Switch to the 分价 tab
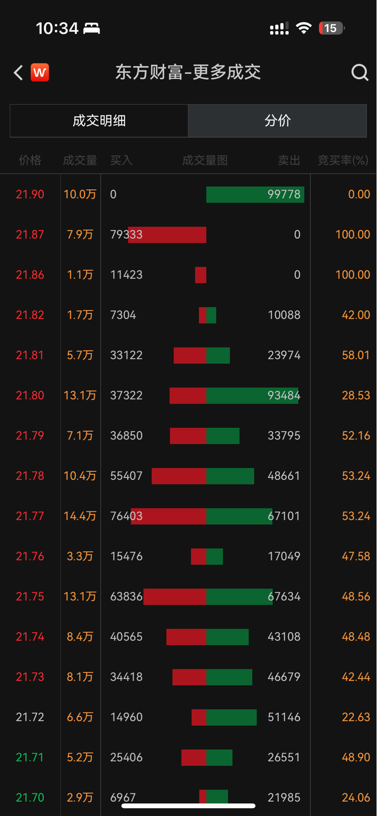377x816 pixels. (x=277, y=121)
